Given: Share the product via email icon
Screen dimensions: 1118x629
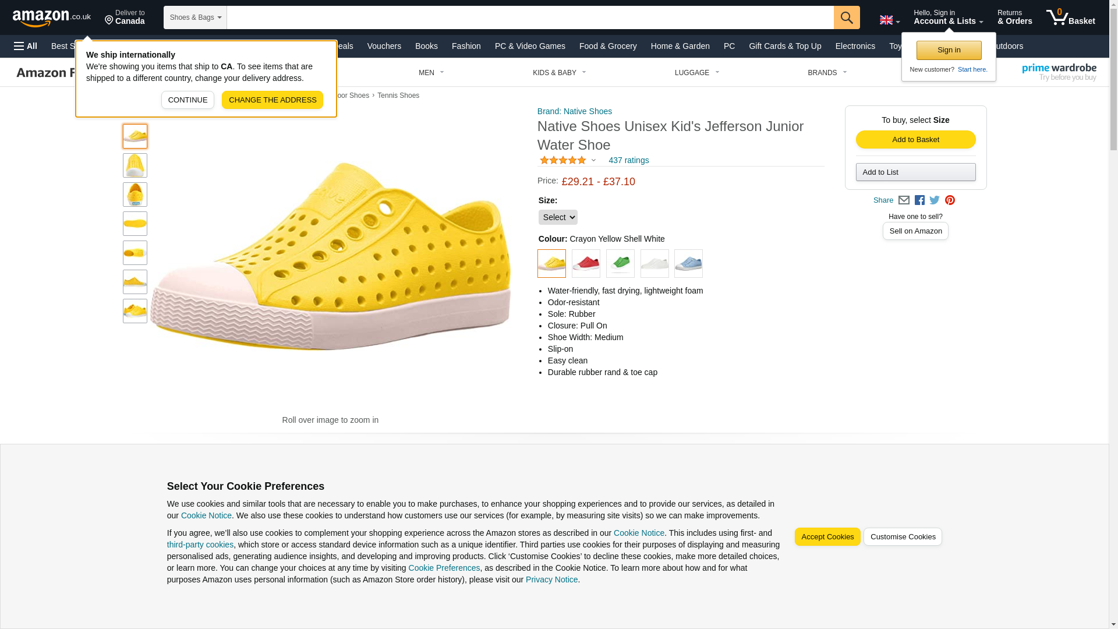Looking at the screenshot, I should pyautogui.click(x=904, y=200).
